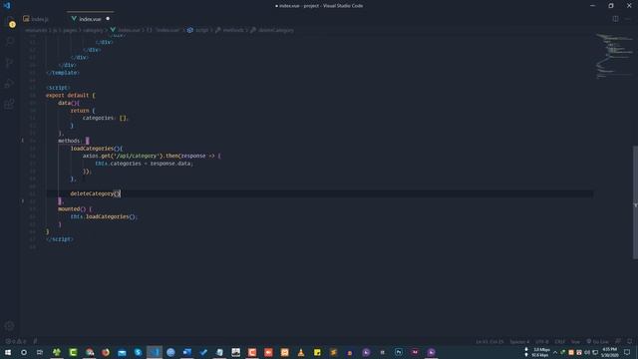This screenshot has height=359, width=638.
Task: Open the Manage gear in activity bar
Action: coord(10,326)
